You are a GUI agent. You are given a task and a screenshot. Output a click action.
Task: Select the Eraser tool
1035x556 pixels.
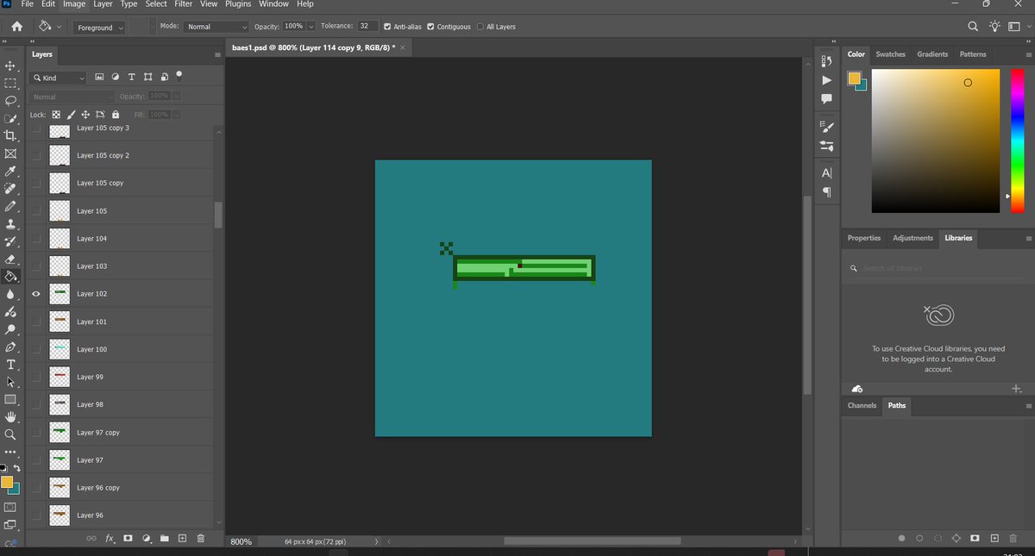coord(10,259)
